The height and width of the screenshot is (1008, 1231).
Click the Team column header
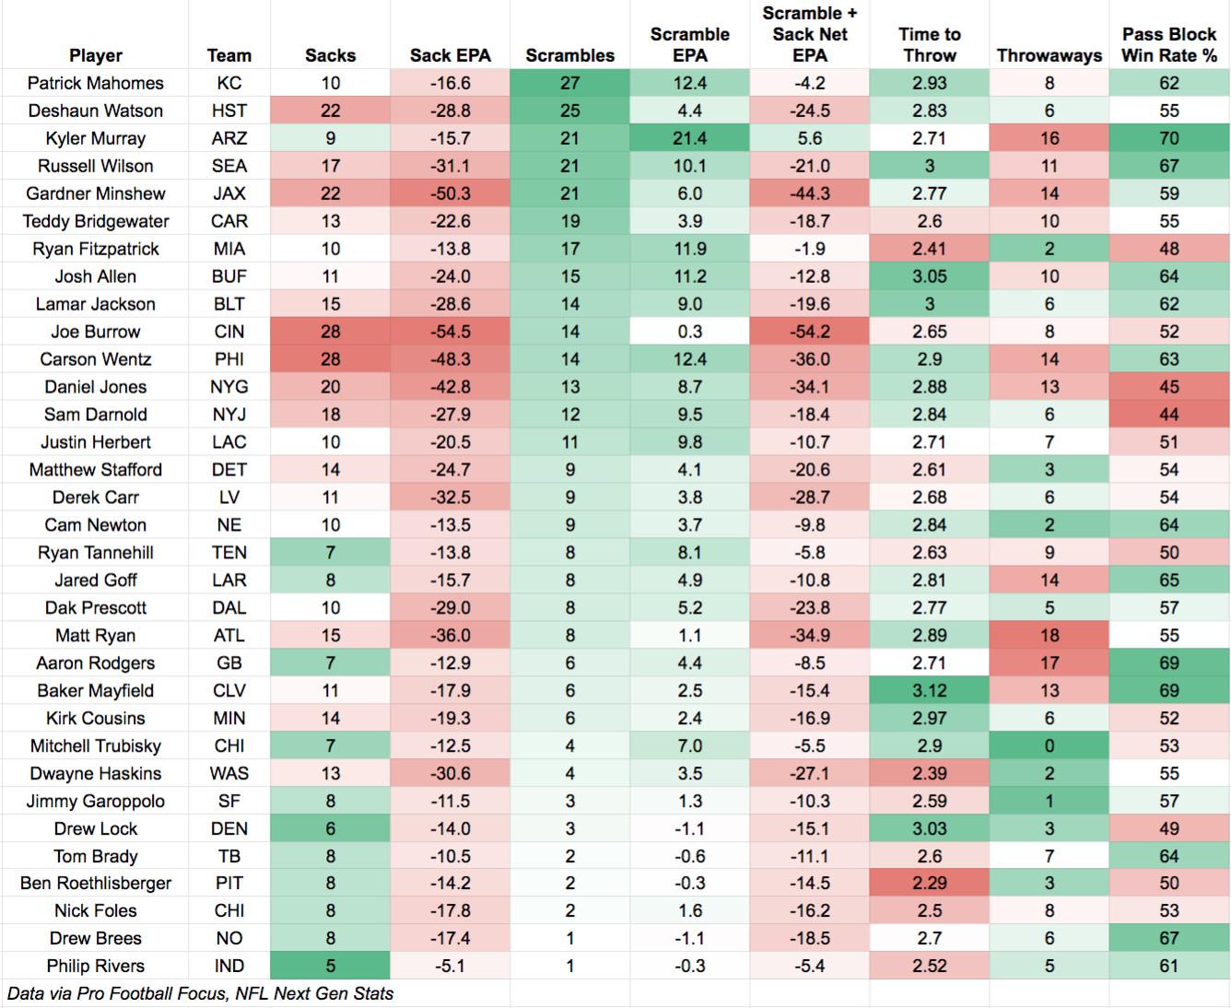click(229, 55)
